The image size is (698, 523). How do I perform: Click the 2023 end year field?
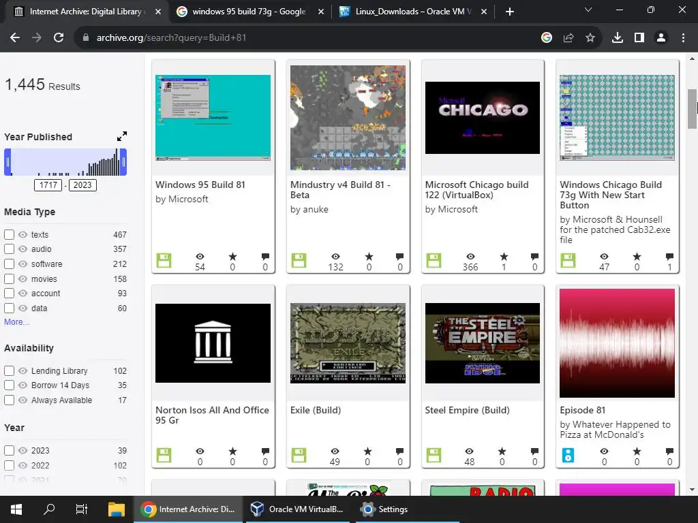82,185
